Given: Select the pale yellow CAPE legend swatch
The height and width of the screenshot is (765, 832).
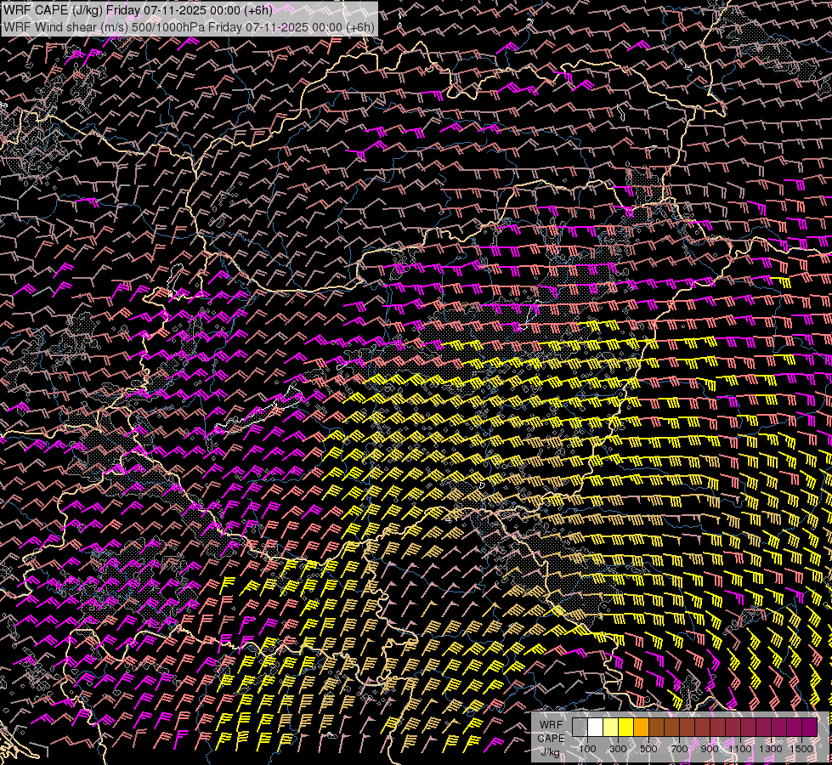Looking at the screenshot, I should point(610,728).
